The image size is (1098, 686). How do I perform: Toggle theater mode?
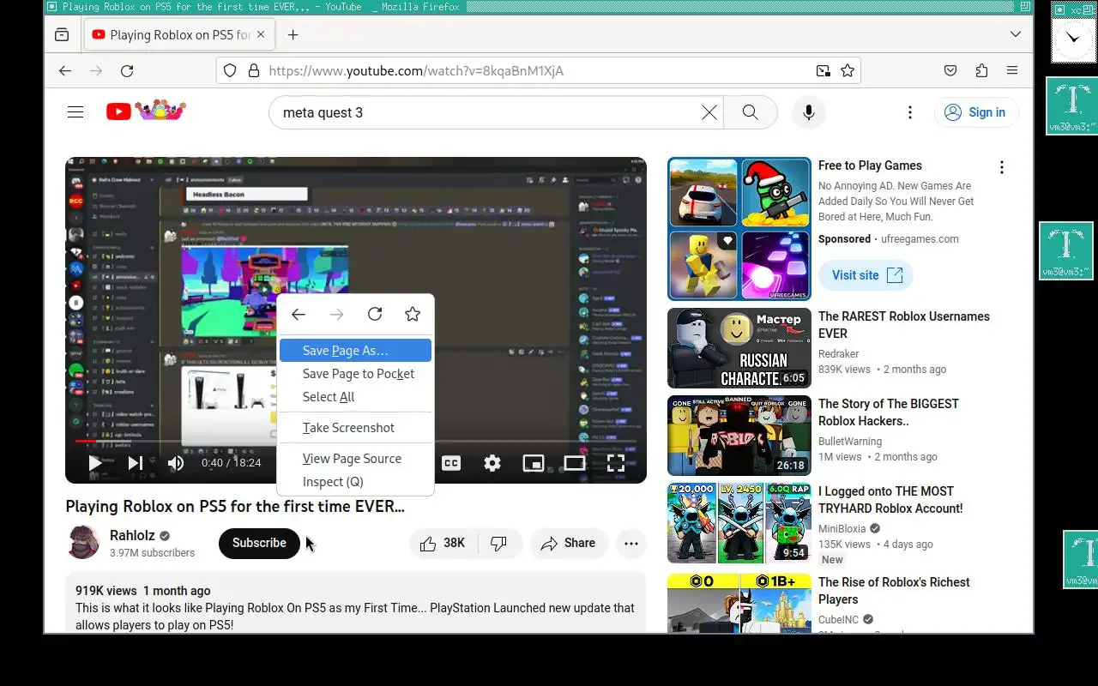574,463
